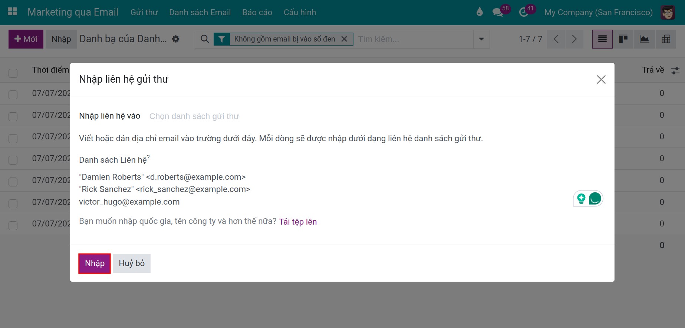685x328 pixels.
Task: Tick the third row checkbox
Action: coord(13,138)
